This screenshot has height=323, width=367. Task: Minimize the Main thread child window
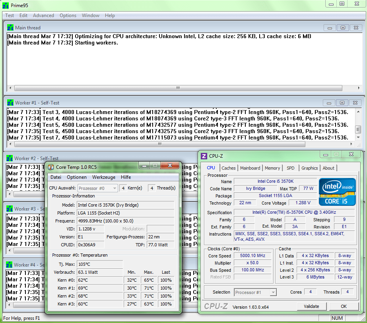point(330,27)
